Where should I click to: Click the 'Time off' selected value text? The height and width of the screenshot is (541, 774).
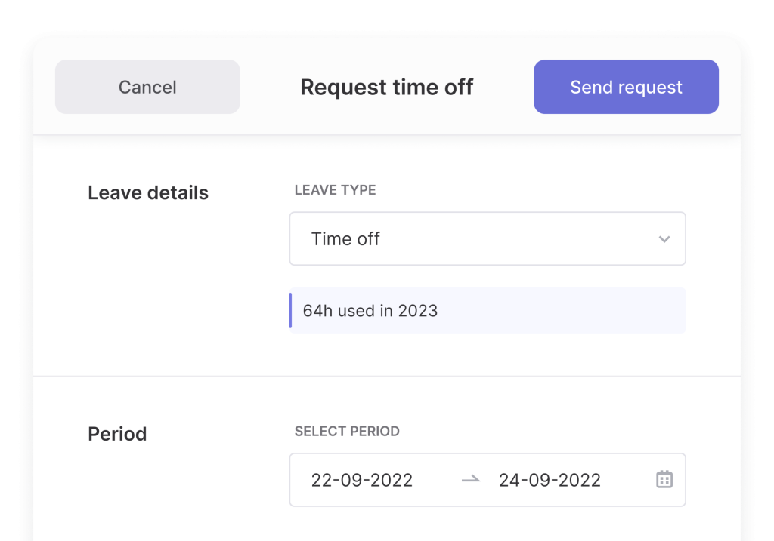(345, 239)
